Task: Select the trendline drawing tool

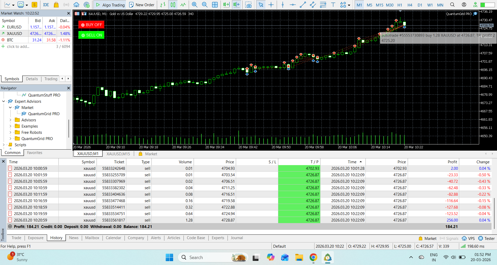Action: (303, 5)
